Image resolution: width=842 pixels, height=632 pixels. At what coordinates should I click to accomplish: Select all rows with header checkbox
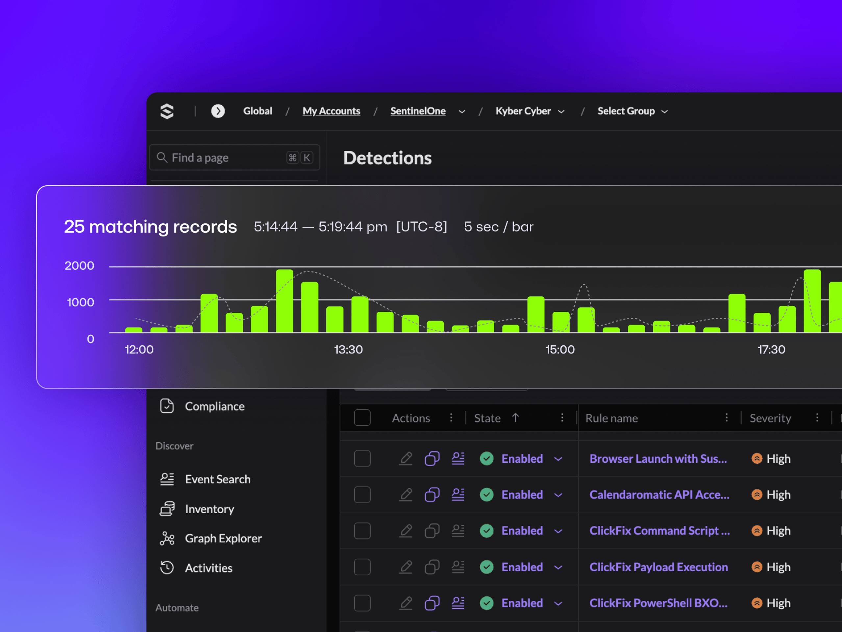coord(362,418)
